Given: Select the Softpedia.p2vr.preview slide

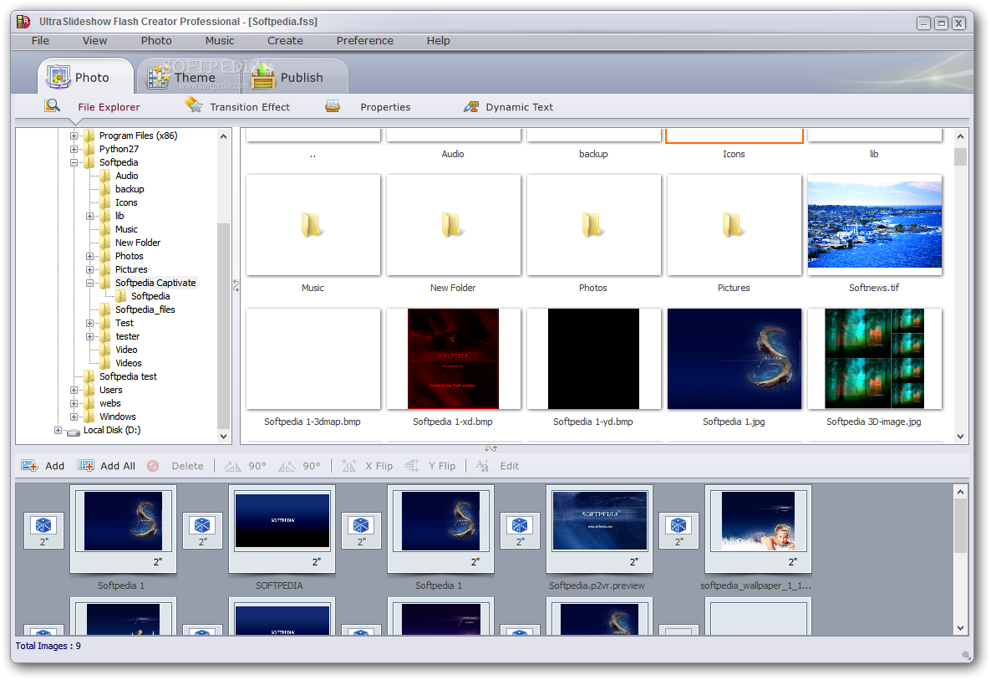Looking at the screenshot, I should tap(599, 529).
